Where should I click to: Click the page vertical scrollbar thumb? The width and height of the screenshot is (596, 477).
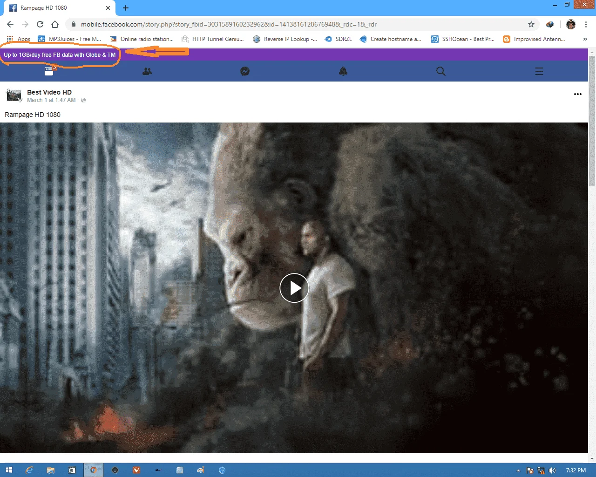592,121
